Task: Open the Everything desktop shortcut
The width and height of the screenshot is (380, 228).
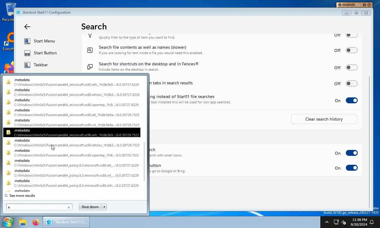Action: 8,42
